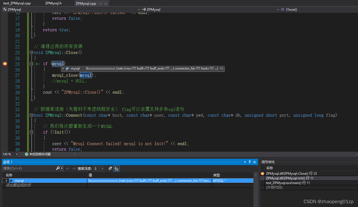Click the 调用堆栈 panel title
The width and height of the screenshot is (358, 207).
268,162
